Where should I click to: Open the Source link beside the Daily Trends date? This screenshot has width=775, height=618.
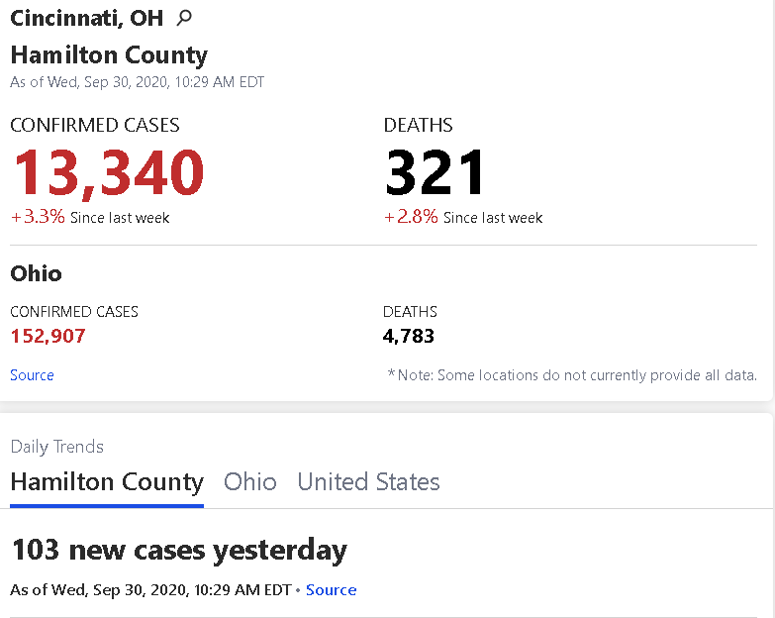click(332, 590)
